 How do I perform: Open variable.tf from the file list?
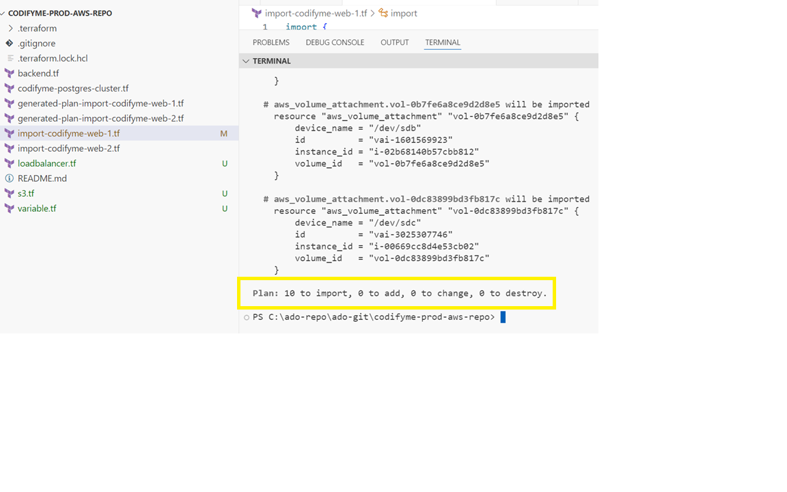click(x=37, y=208)
